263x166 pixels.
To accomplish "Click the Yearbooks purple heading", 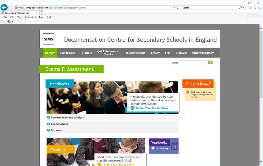I will 159,142.
